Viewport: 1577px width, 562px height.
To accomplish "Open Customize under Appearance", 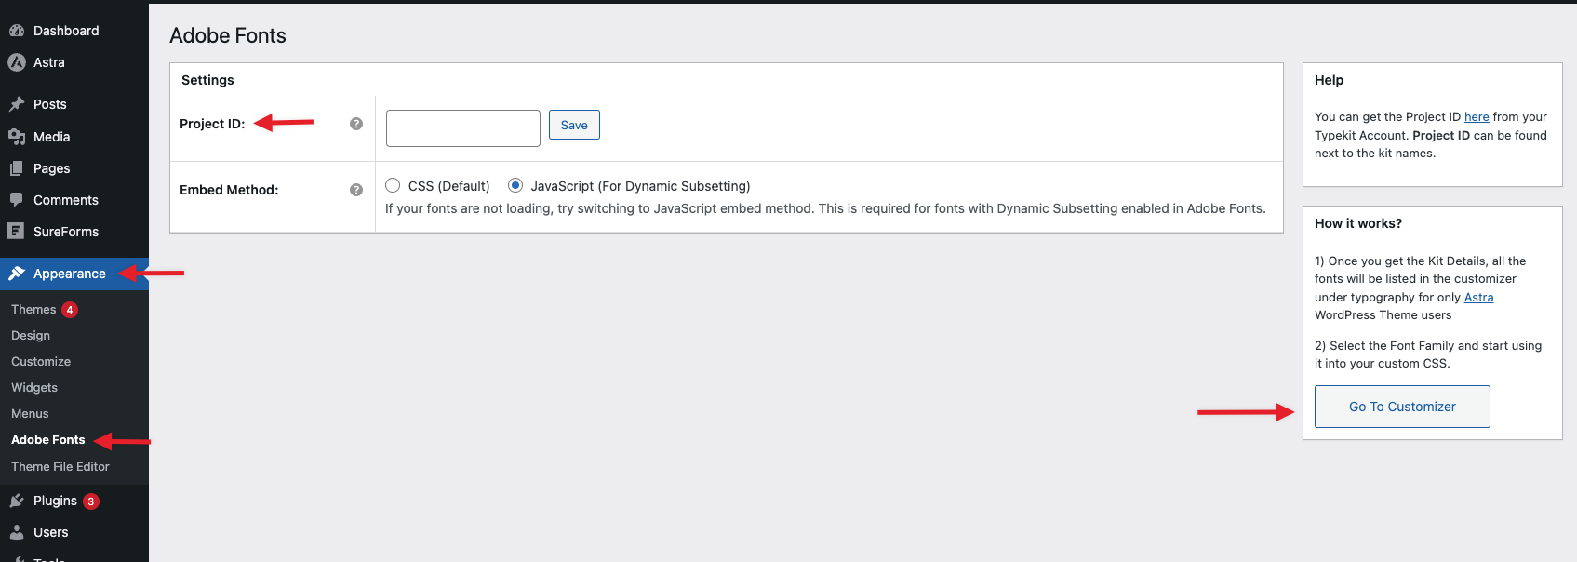I will click(x=41, y=362).
